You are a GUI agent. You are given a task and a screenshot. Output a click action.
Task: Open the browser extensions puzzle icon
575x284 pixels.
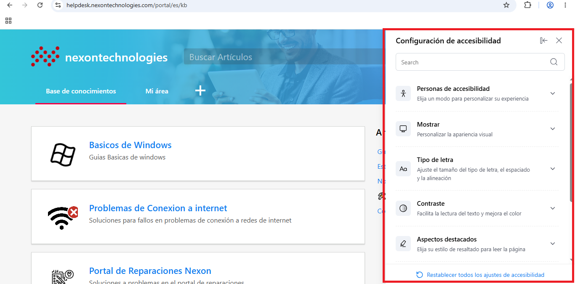[527, 5]
